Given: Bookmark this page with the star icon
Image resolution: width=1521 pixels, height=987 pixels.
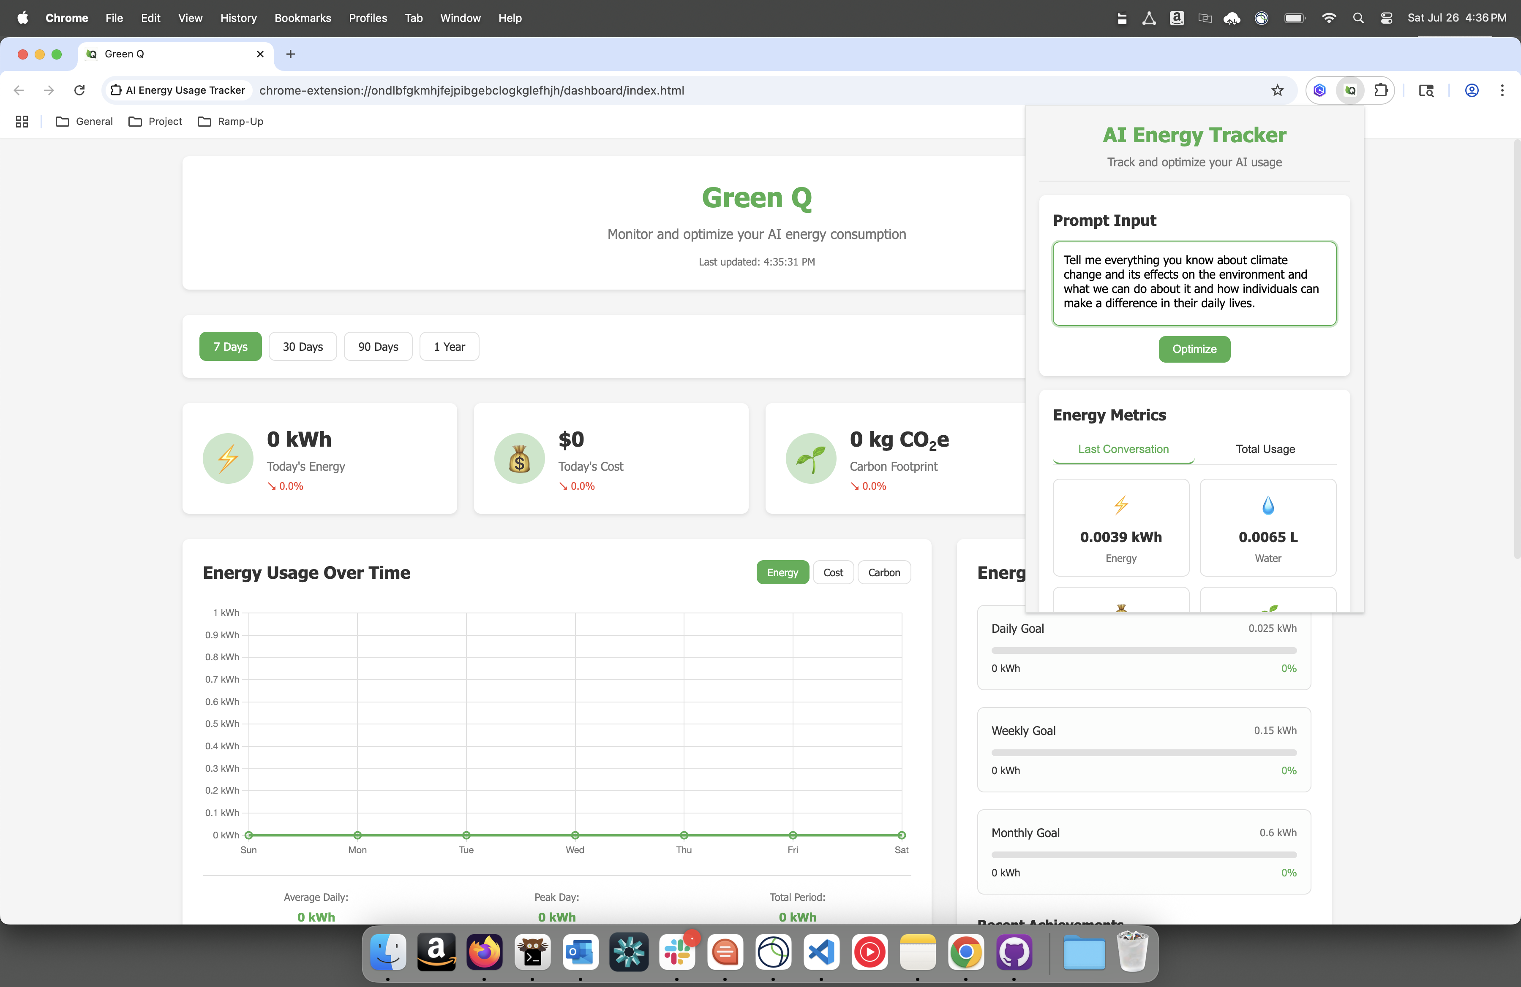Looking at the screenshot, I should click(x=1277, y=91).
